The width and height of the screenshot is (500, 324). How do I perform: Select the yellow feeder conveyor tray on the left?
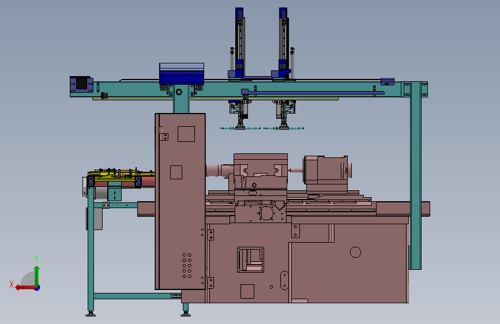click(121, 175)
